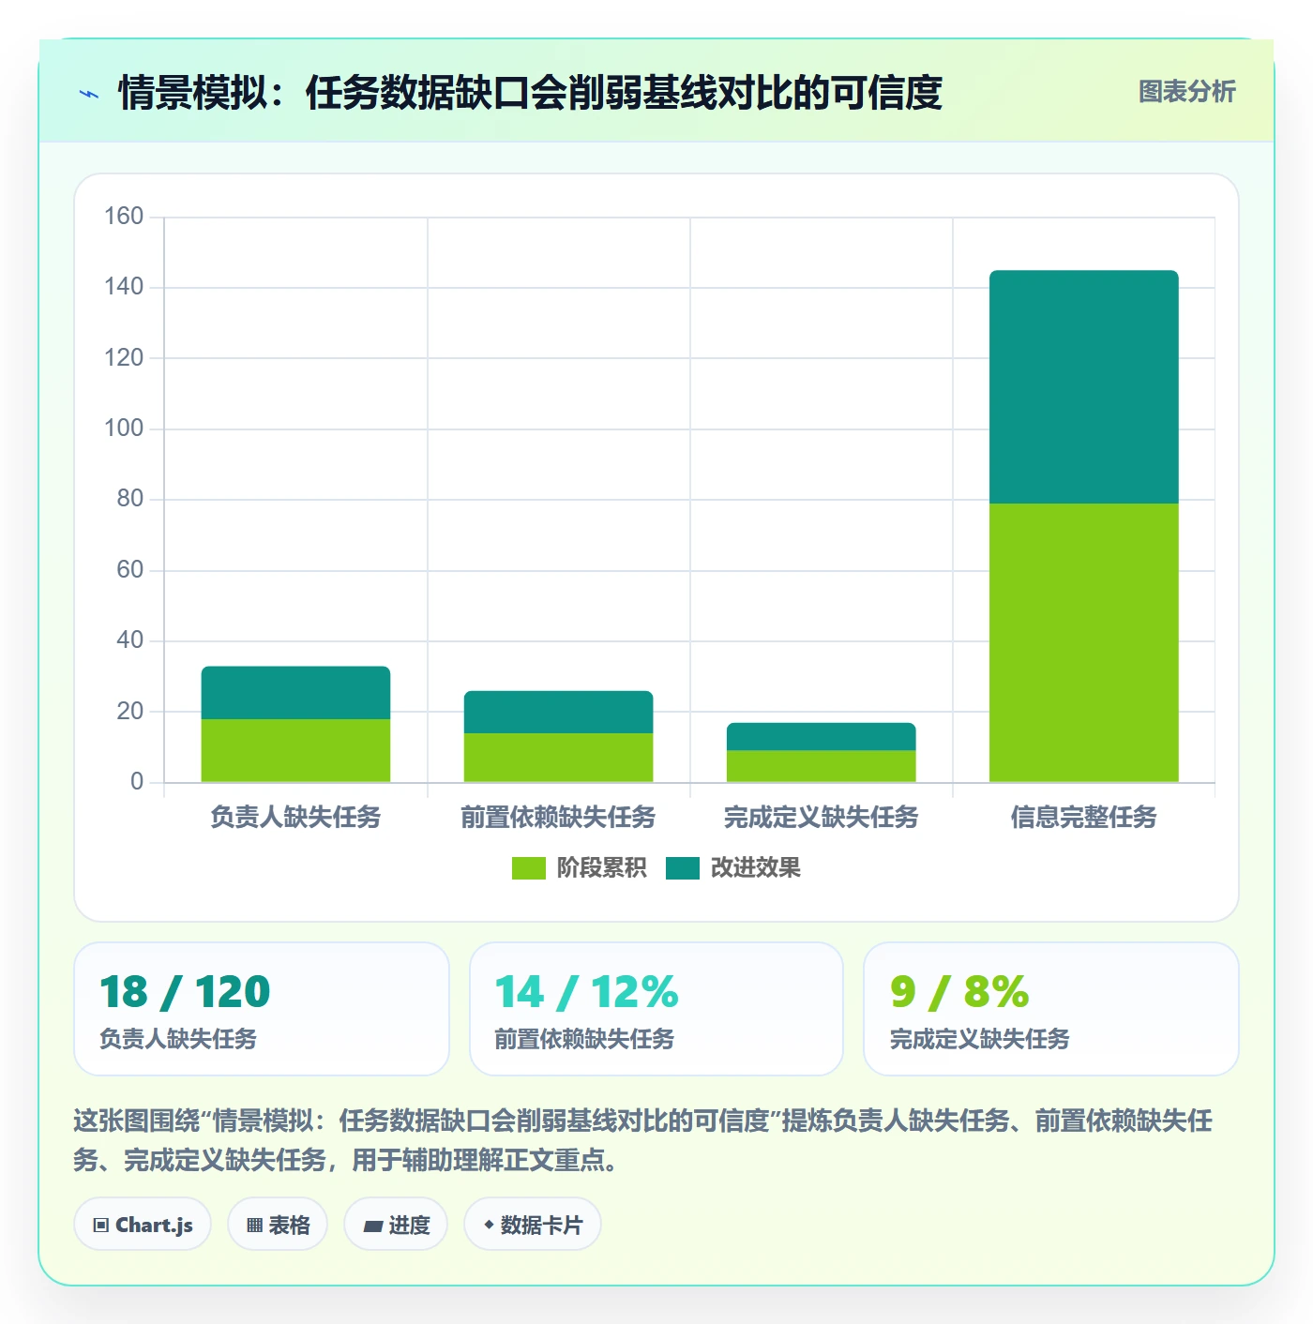Click the 图表分析 label in the header
This screenshot has height=1324, width=1313.
1186,92
